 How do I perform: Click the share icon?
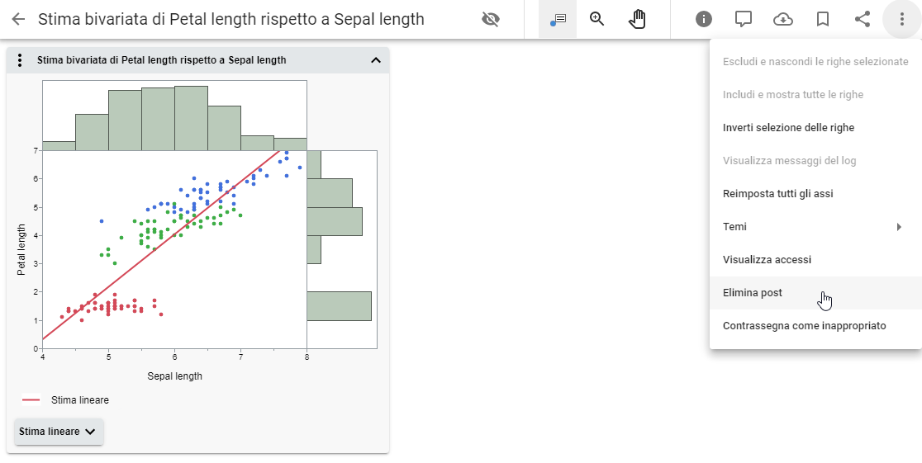(863, 19)
